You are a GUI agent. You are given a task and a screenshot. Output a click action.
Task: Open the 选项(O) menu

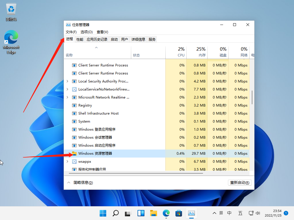(87, 32)
